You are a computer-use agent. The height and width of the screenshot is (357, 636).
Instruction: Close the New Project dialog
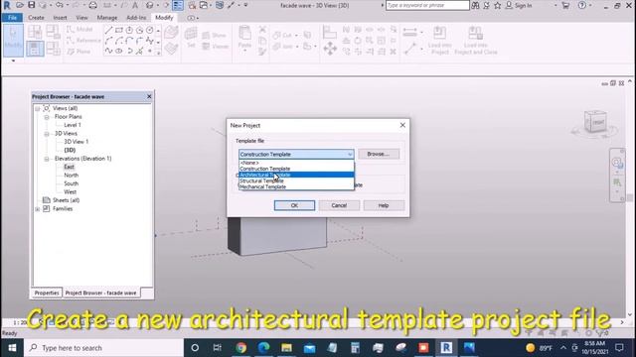(x=402, y=125)
